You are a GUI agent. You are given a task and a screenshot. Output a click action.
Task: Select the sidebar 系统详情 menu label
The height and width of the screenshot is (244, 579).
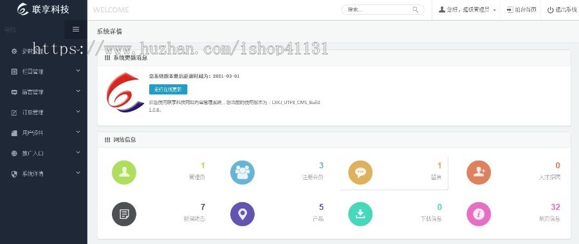coord(33,174)
